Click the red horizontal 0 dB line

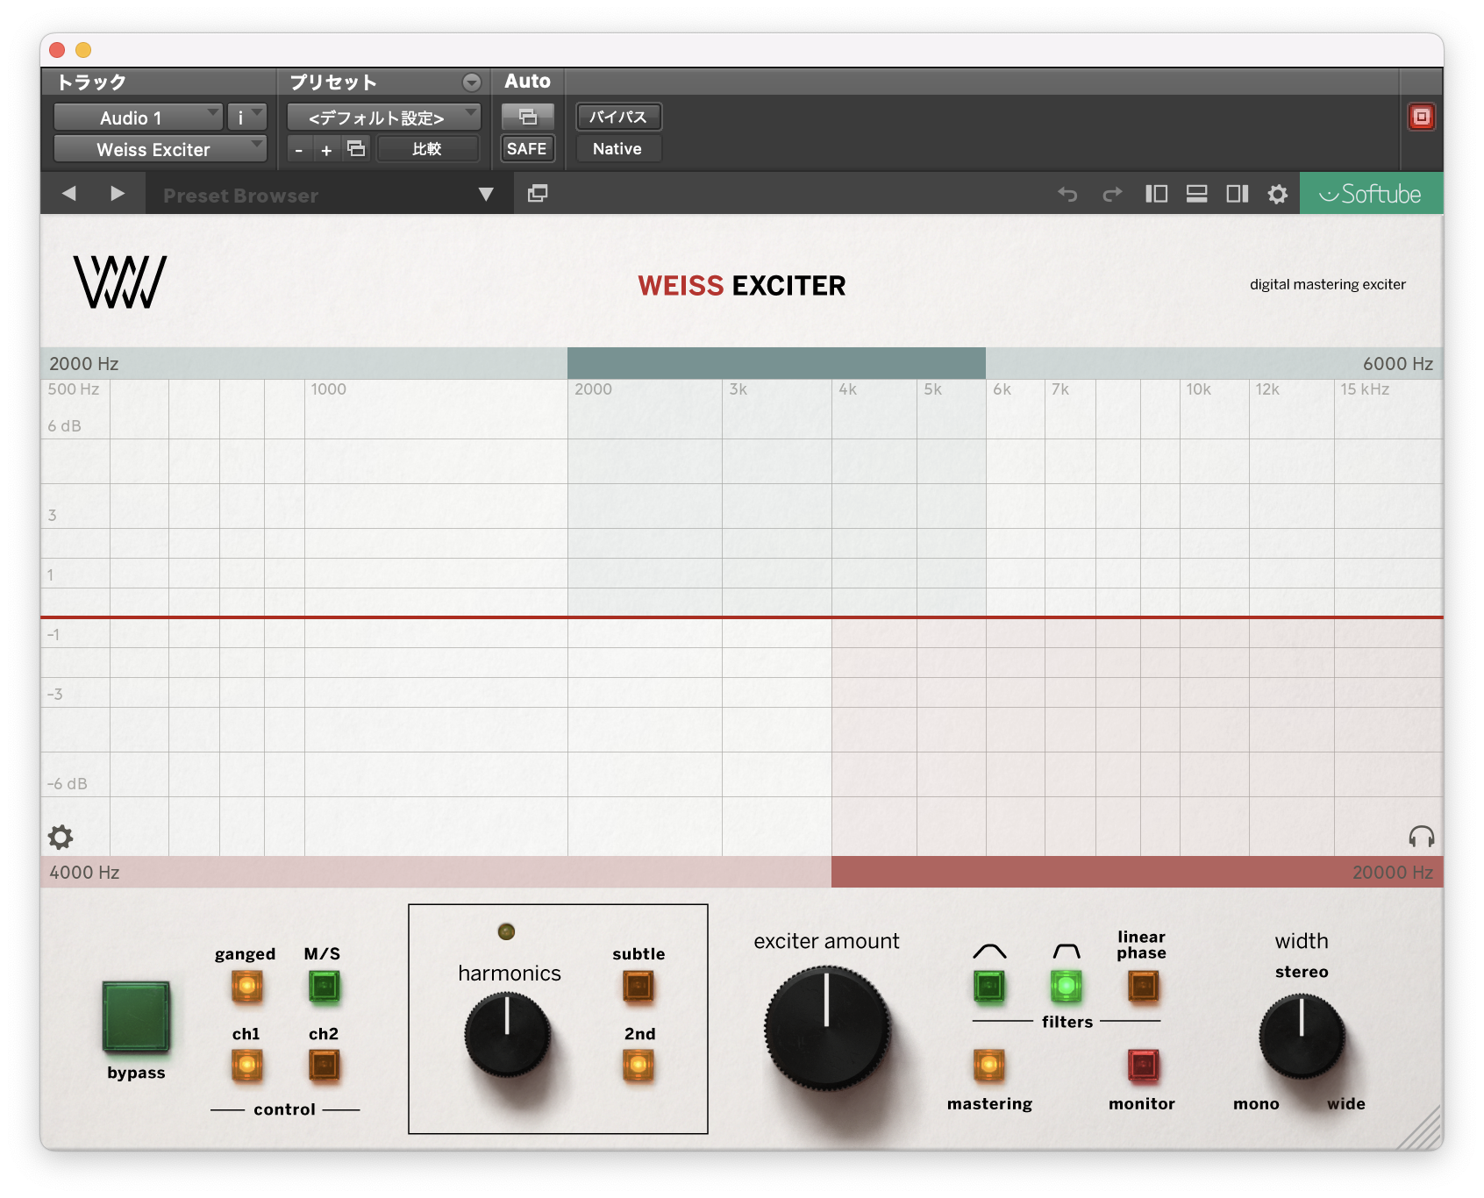point(741,617)
